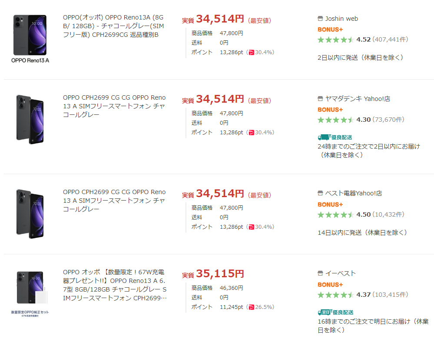The height and width of the screenshot is (344, 434).
Task: Open the OPPO Reno13A 返品種別B product title
Action: point(114,26)
